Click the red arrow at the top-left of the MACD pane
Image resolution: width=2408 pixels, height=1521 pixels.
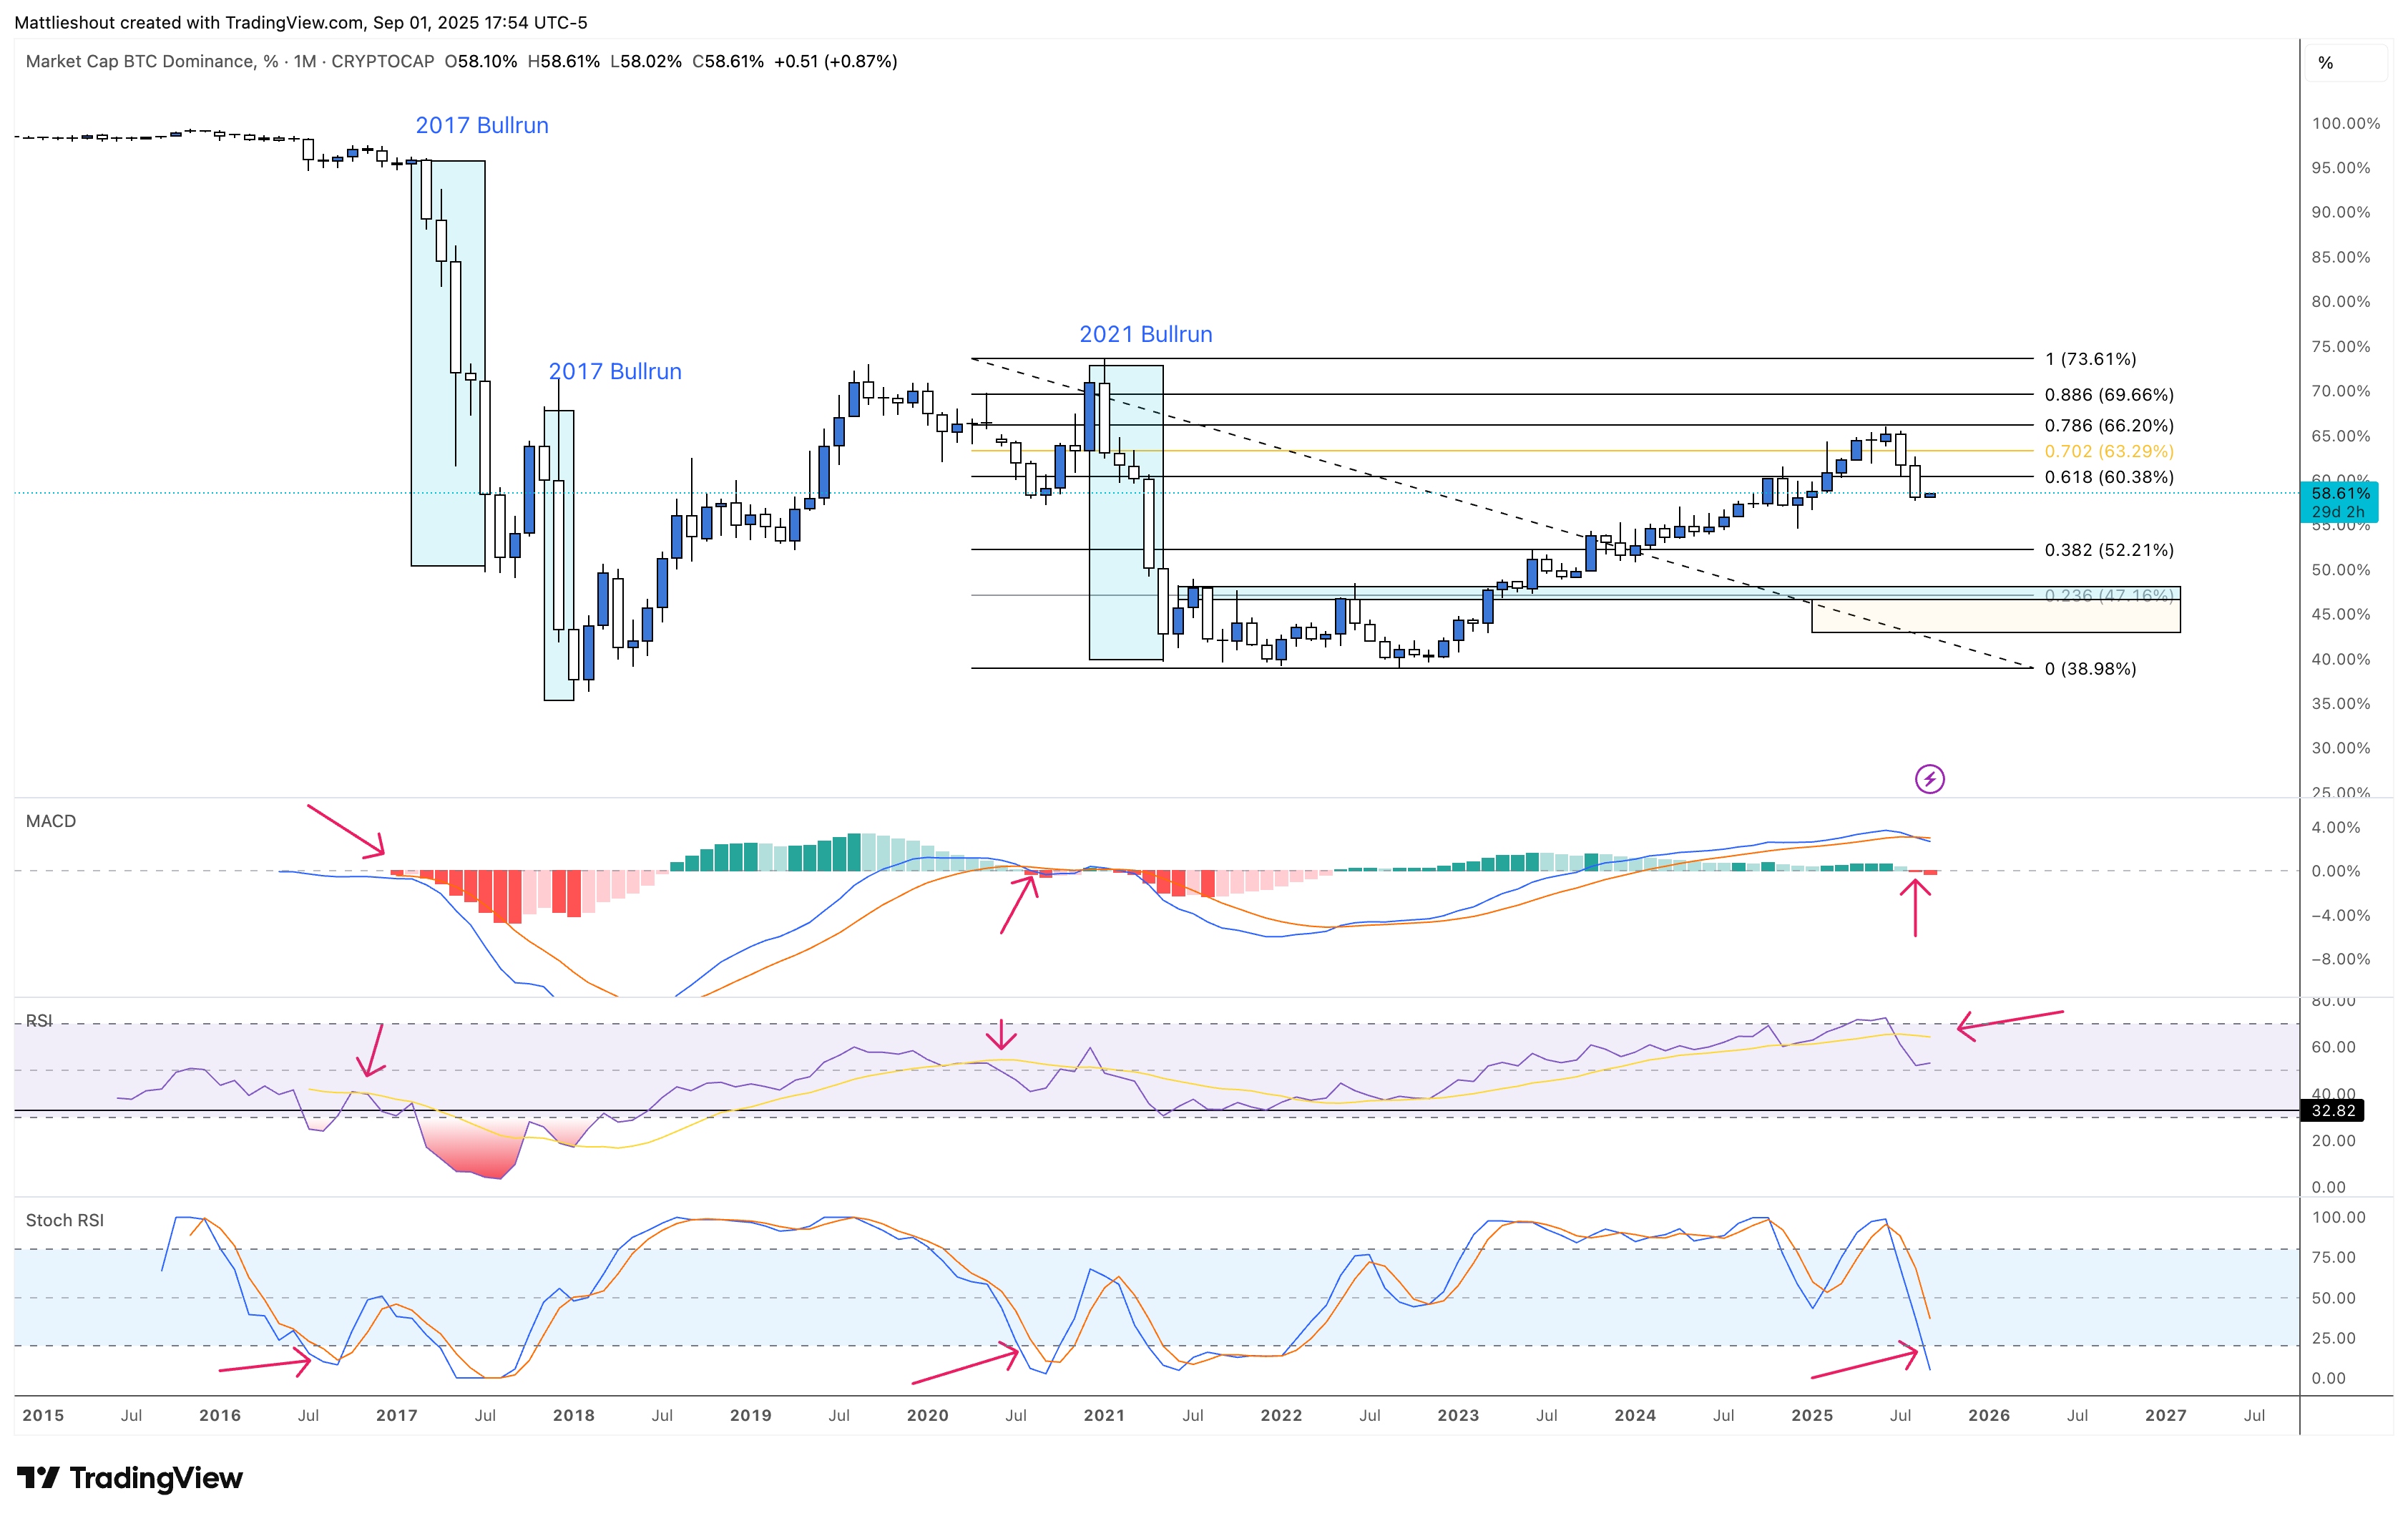click(345, 830)
